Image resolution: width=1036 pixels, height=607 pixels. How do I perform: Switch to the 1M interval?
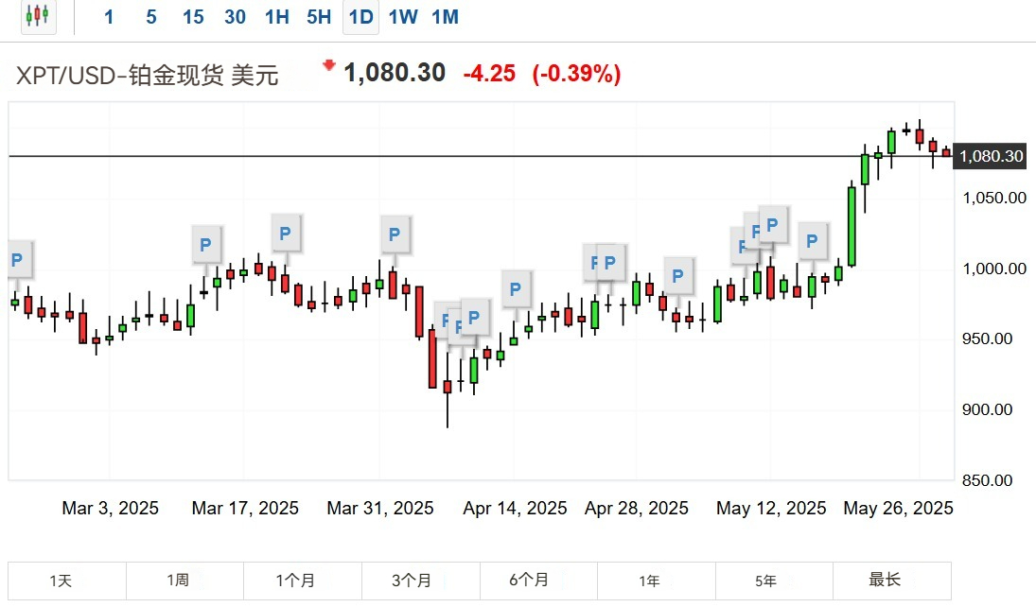(x=446, y=17)
